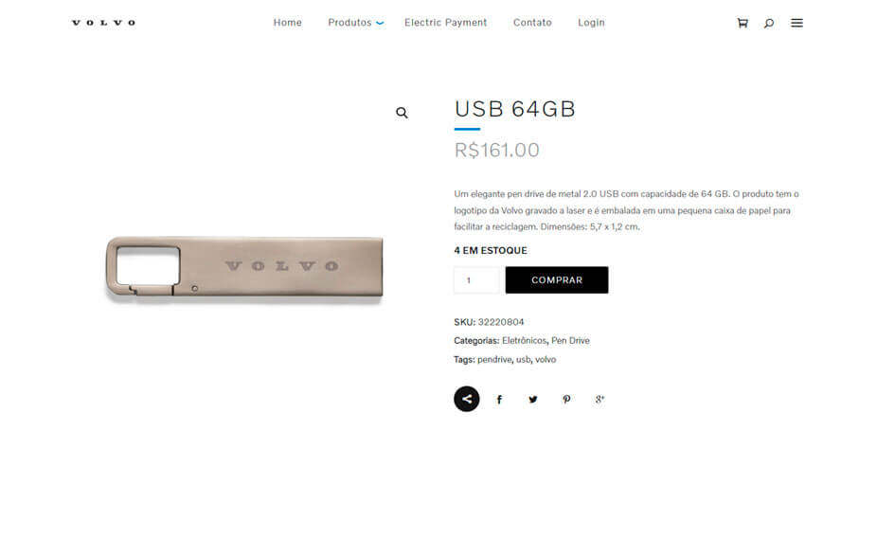Viewport: 877px width, 538px height.
Task: Click the Login menu link
Action: point(591,23)
